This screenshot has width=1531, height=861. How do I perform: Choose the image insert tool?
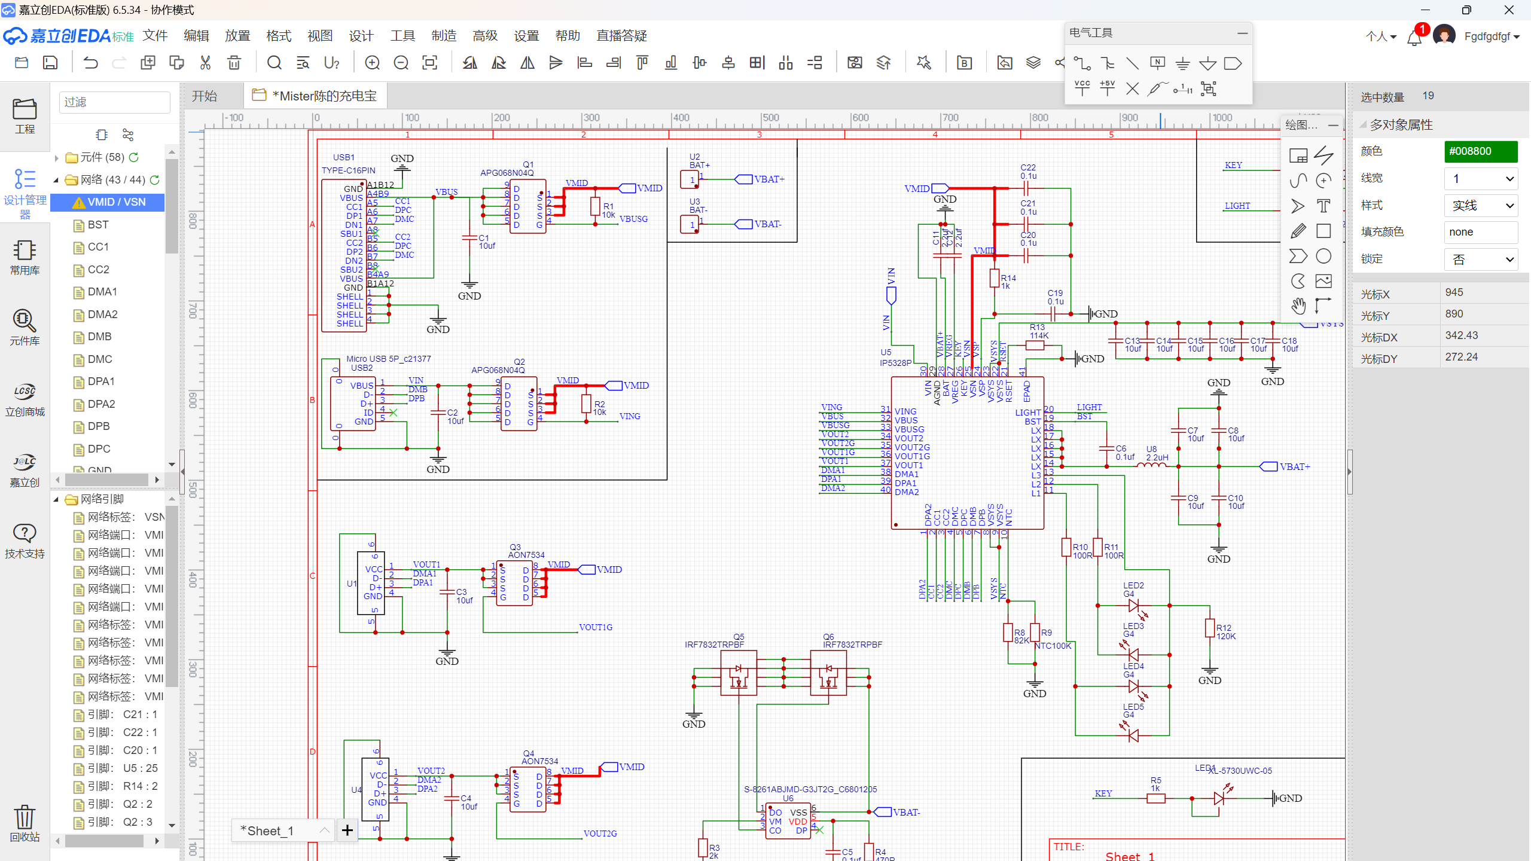click(1323, 281)
